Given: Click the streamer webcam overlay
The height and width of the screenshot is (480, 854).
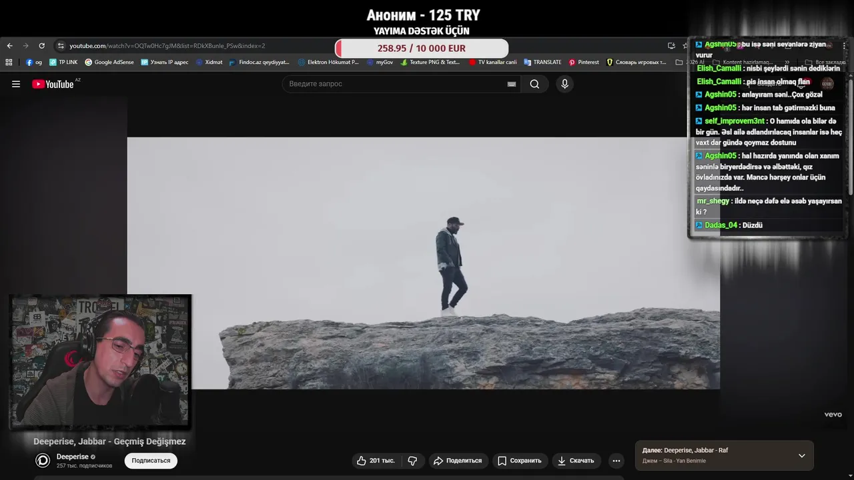Looking at the screenshot, I should coord(100,361).
